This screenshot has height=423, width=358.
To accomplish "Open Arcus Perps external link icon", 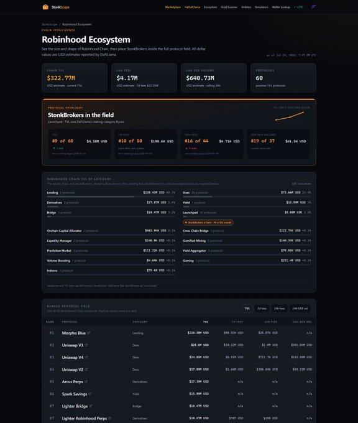I will (x=86, y=381).
